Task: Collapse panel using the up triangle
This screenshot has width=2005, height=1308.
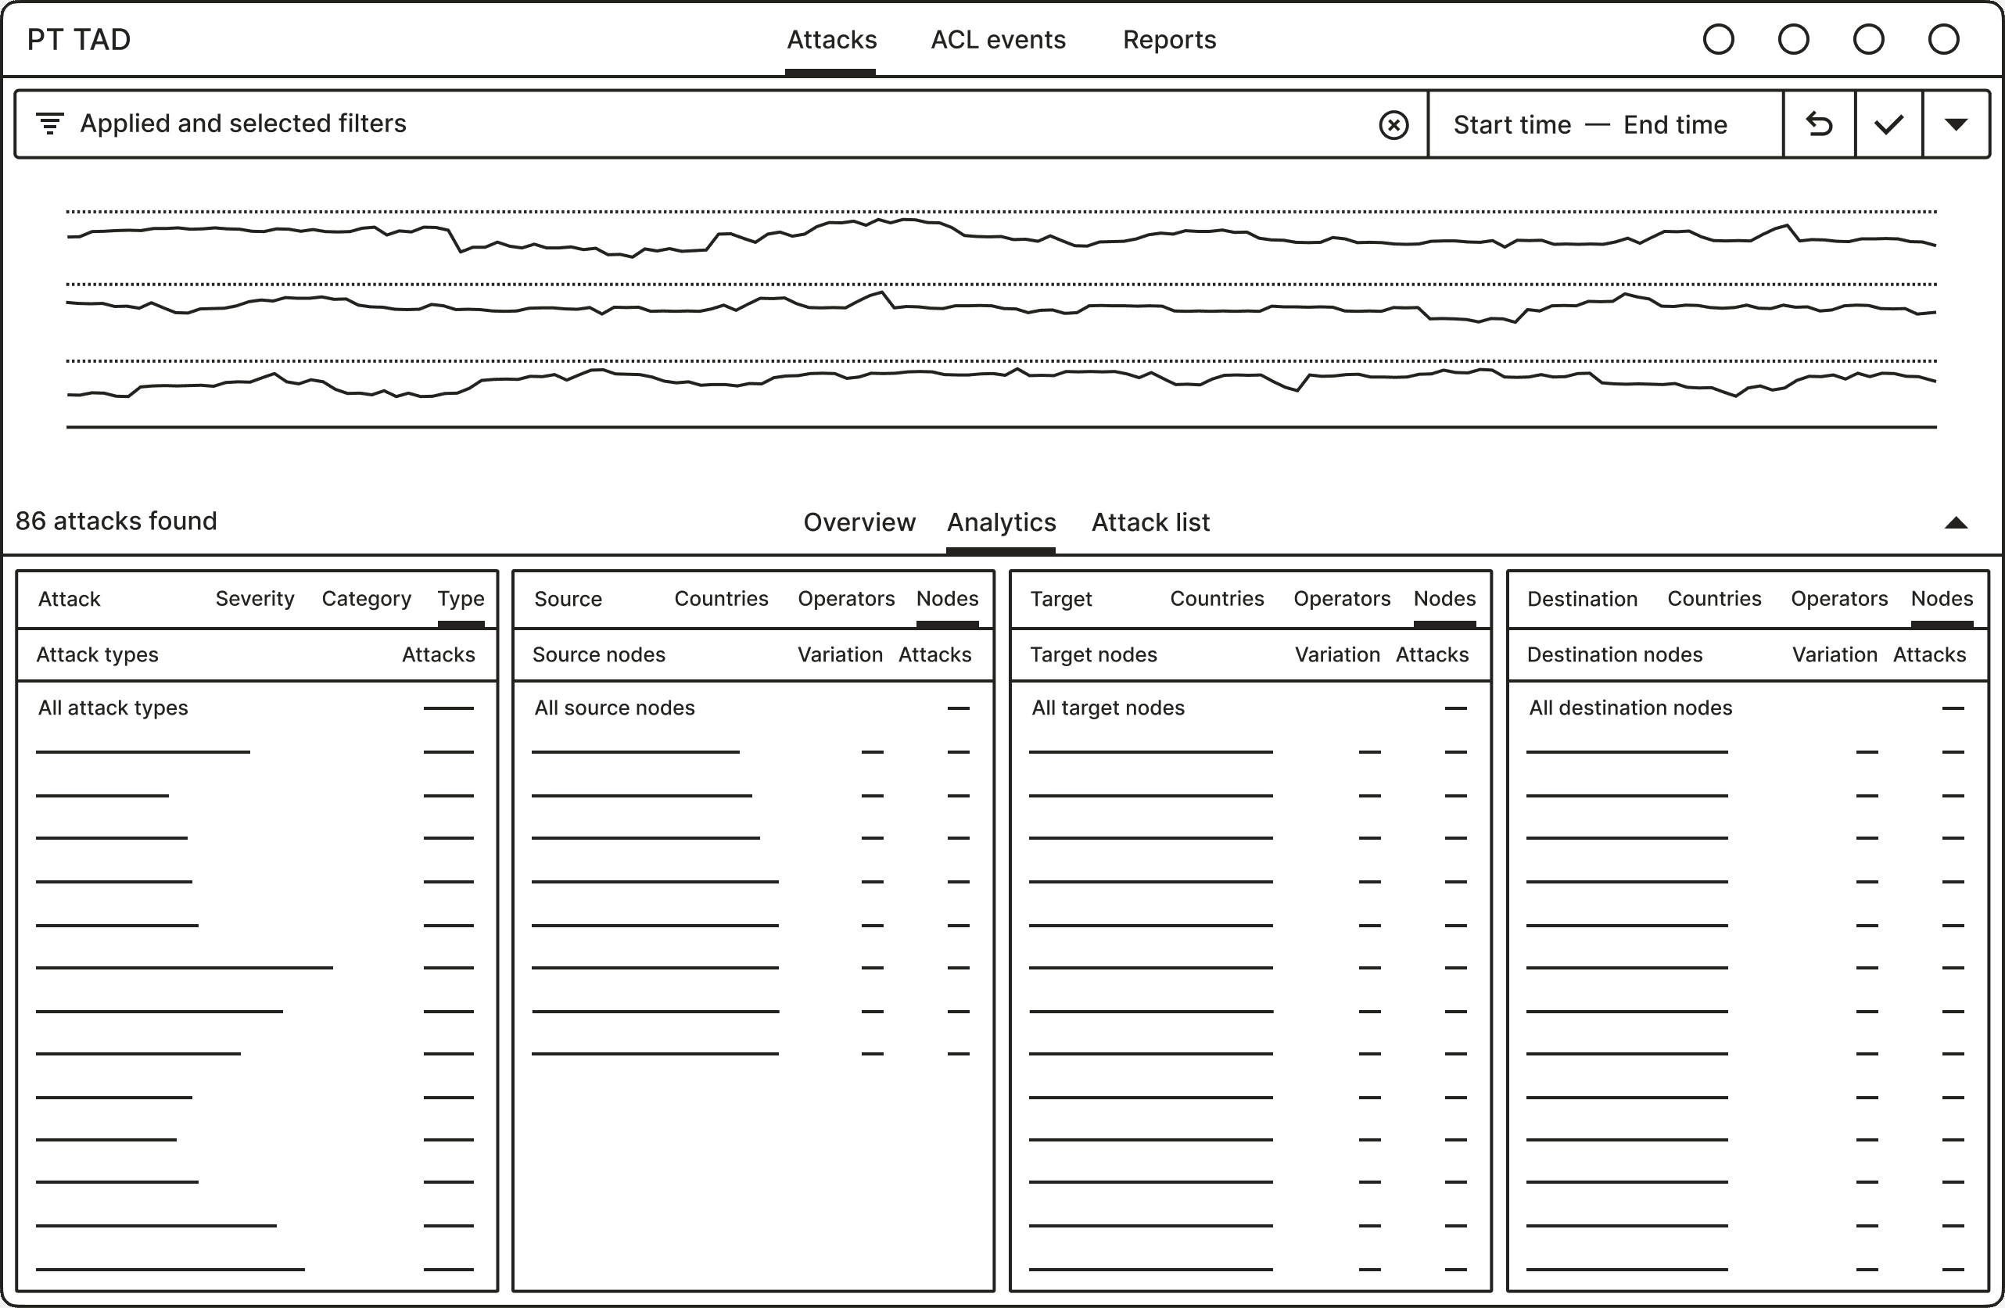Action: (x=1955, y=523)
